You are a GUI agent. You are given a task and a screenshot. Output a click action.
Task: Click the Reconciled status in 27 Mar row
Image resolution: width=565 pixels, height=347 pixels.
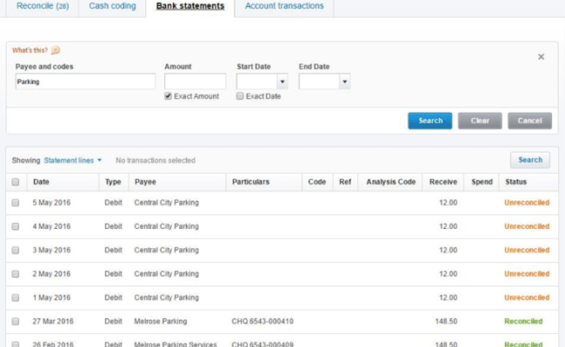tap(523, 322)
